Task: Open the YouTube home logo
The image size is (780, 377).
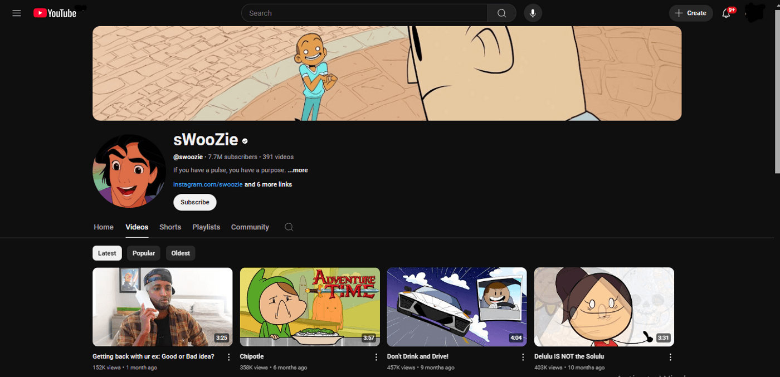Action: 54,13
